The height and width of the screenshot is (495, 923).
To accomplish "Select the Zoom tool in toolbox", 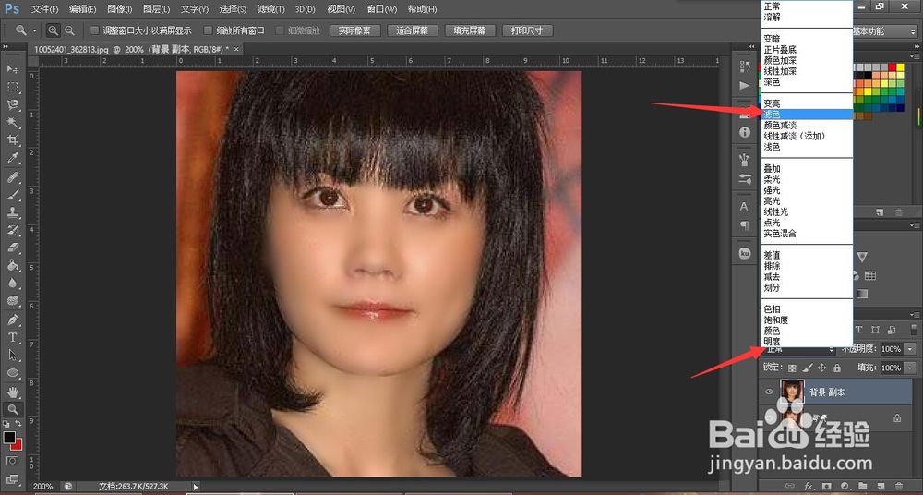I will click(x=13, y=409).
